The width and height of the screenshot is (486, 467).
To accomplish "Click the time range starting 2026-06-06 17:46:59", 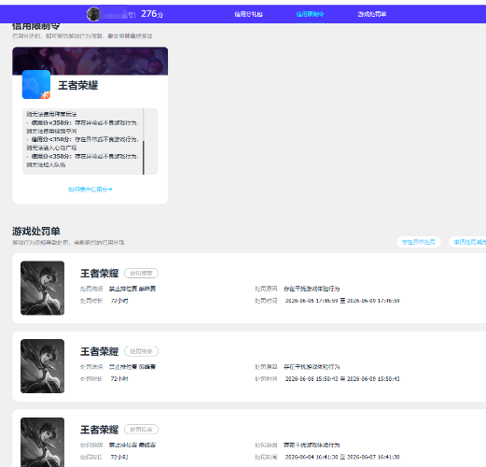I will (x=342, y=301).
